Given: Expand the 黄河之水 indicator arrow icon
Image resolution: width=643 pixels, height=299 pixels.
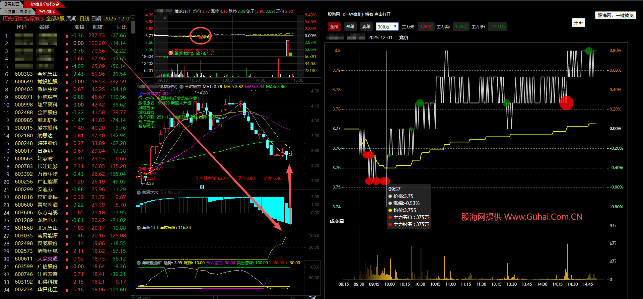Looking at the screenshot, I should point(139,193).
